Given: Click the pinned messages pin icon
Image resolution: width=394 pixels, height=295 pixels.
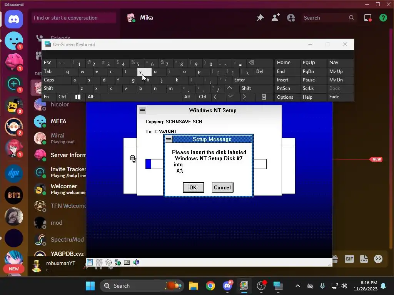Looking at the screenshot, I should (260, 18).
